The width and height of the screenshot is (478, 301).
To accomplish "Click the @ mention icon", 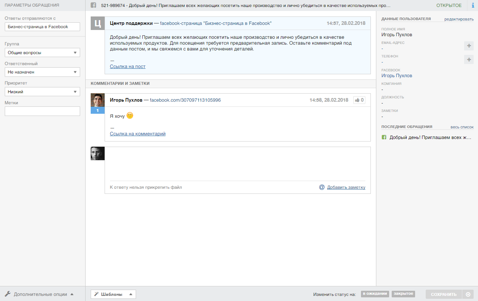I will click(322, 187).
